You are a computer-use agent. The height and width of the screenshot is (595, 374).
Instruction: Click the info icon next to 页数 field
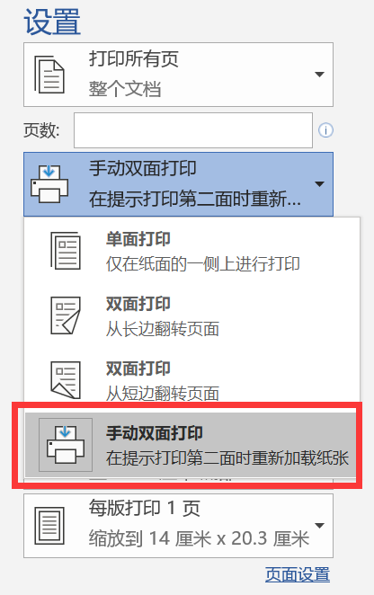click(325, 130)
